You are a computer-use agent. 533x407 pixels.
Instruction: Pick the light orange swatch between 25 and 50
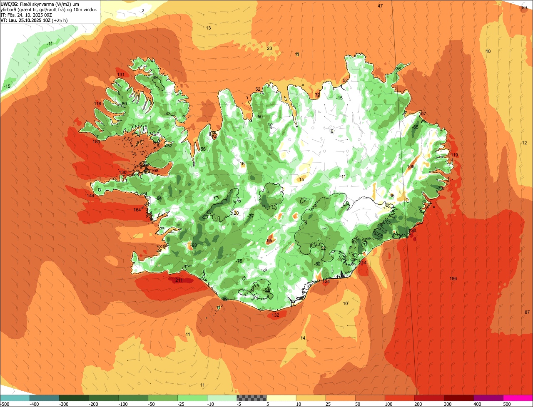pyautogui.click(x=340, y=398)
